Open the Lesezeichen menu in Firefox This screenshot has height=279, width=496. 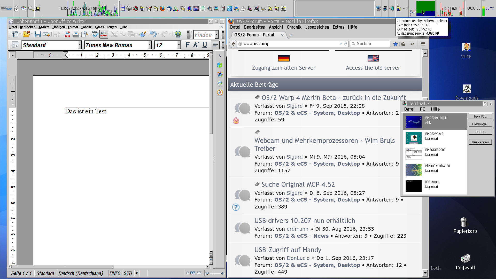tap(317, 27)
